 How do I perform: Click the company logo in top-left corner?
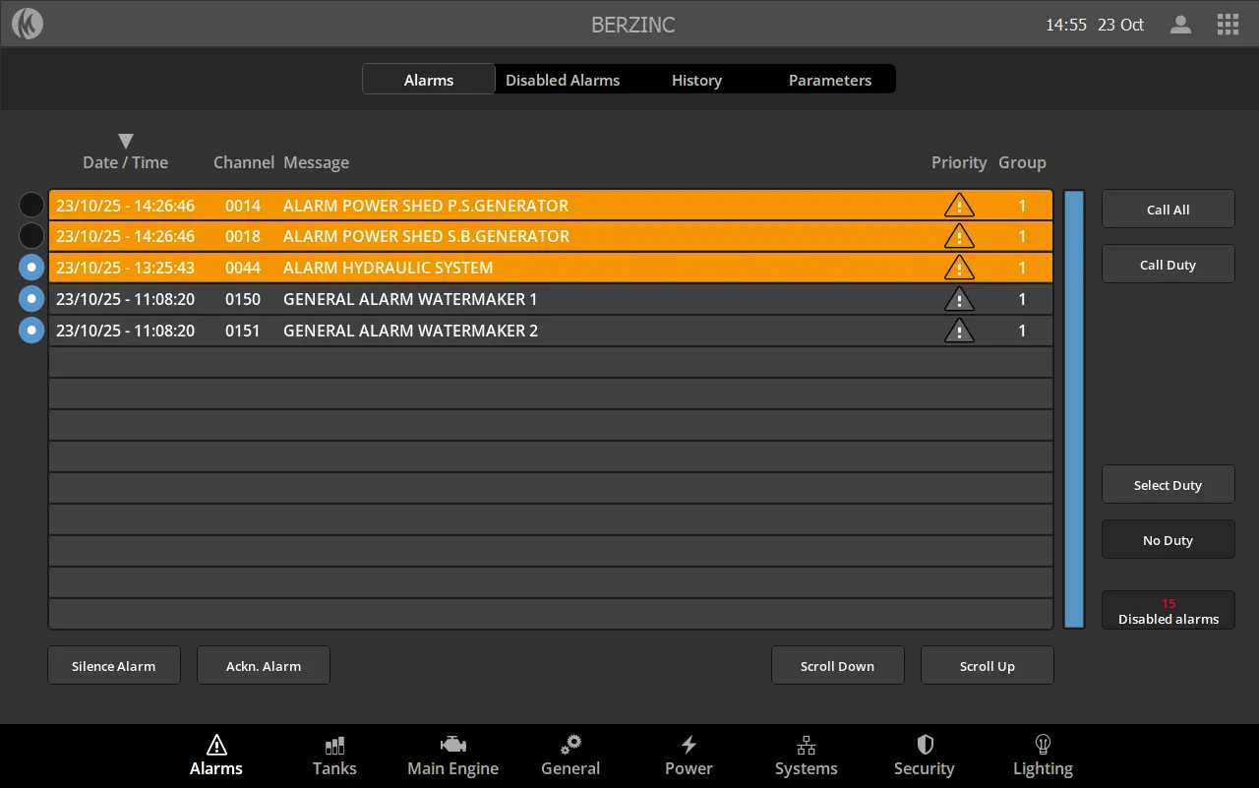coord(28,24)
